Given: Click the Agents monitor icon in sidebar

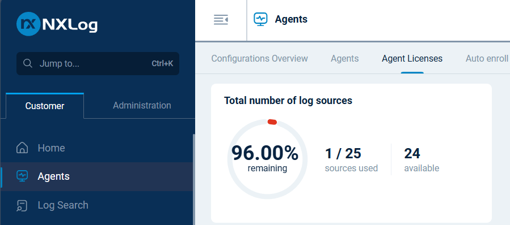Looking at the screenshot, I should pos(22,176).
